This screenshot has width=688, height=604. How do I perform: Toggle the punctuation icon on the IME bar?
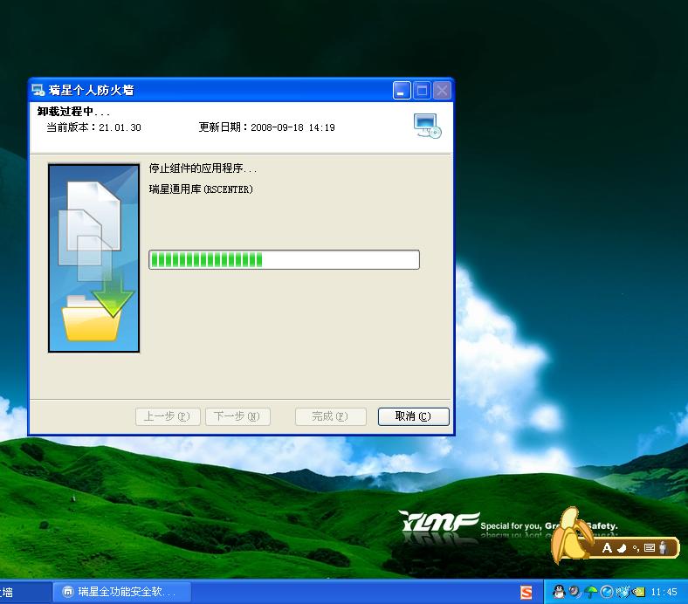click(636, 548)
